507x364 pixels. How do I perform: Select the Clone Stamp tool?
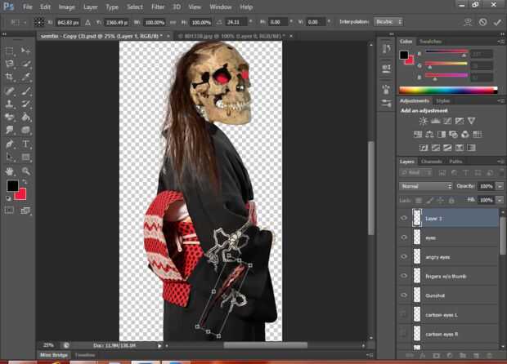pos(9,104)
